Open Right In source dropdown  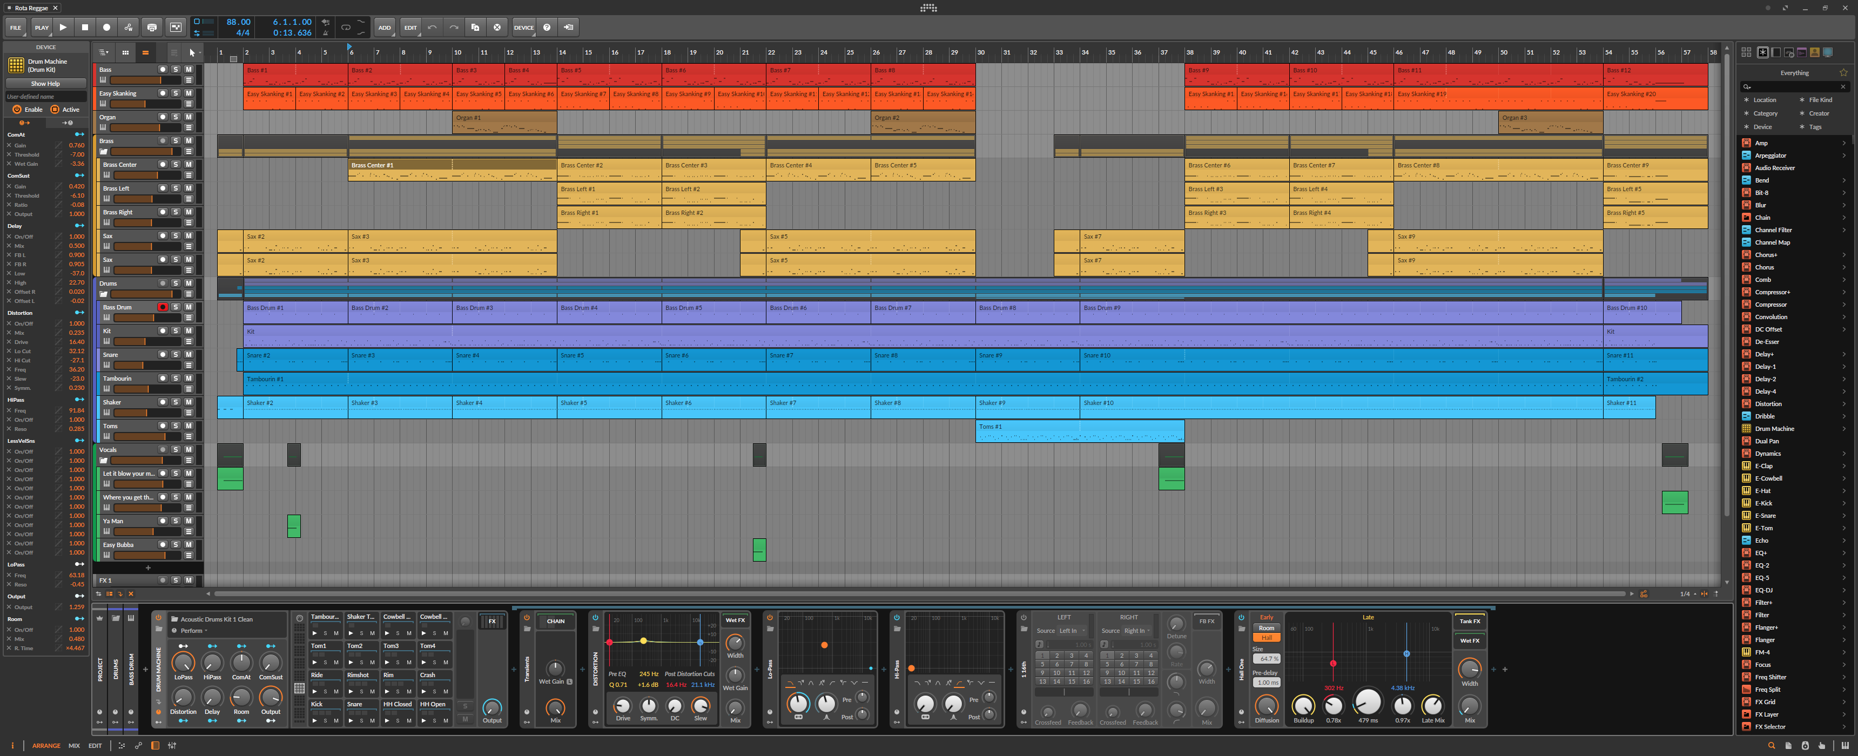[x=1137, y=631]
